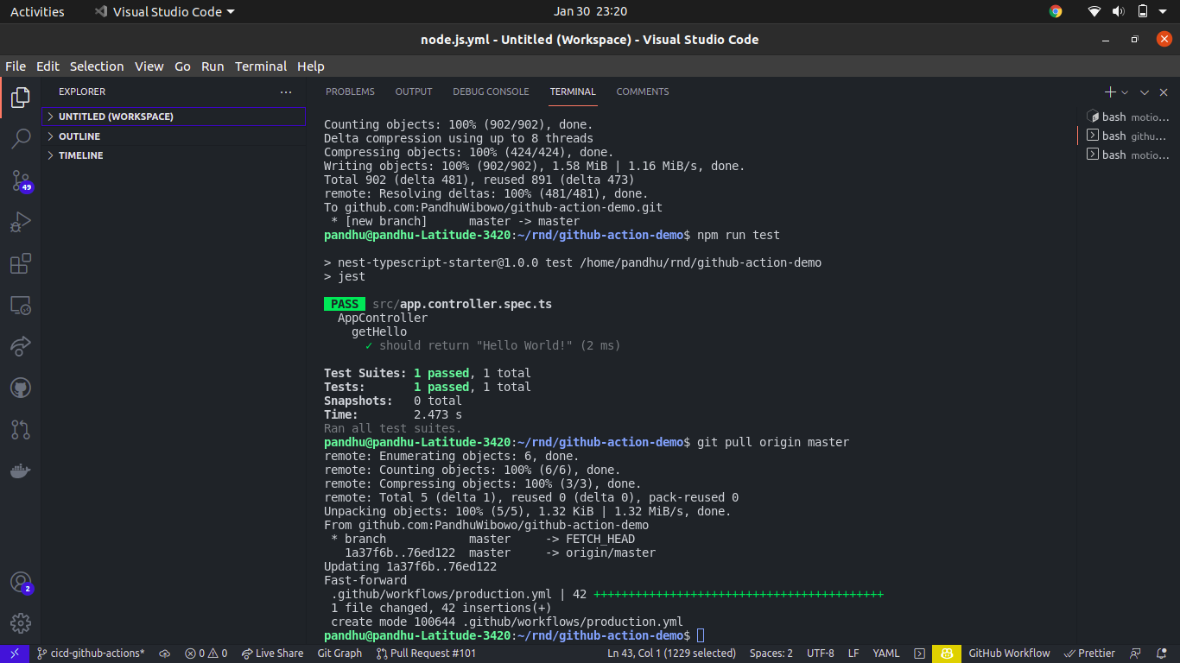Open the Terminal menu
1180x663 pixels.
[x=261, y=66]
